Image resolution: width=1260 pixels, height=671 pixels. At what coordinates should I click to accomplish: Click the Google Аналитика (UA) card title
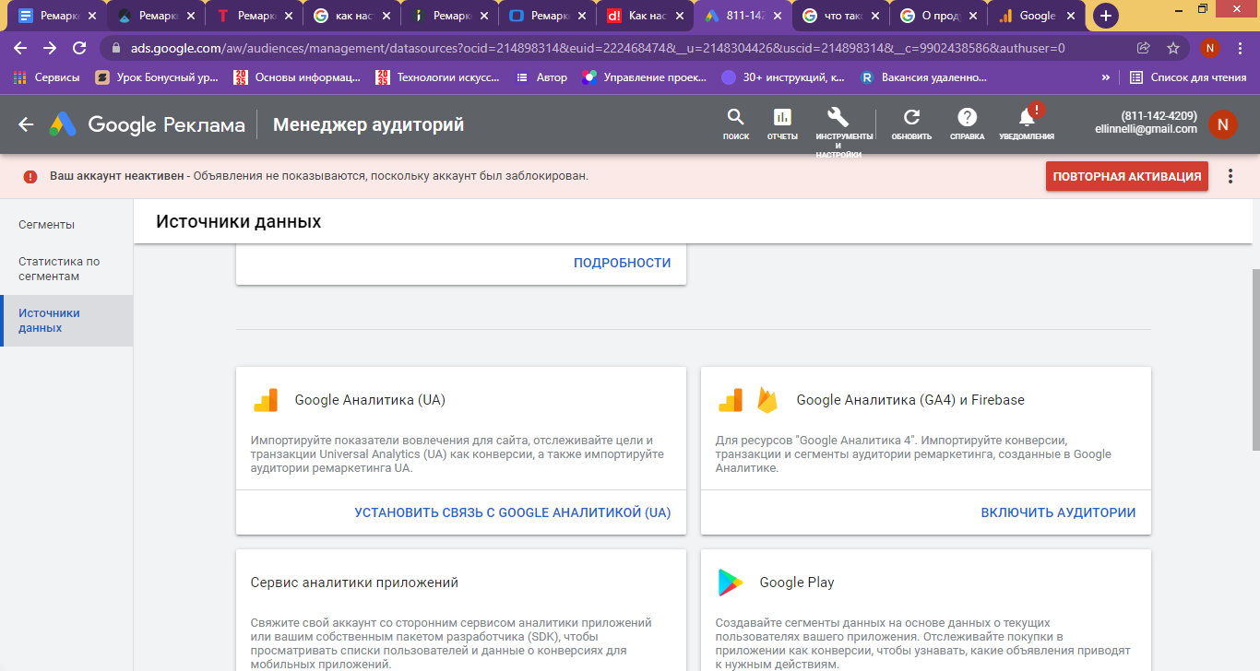[370, 400]
